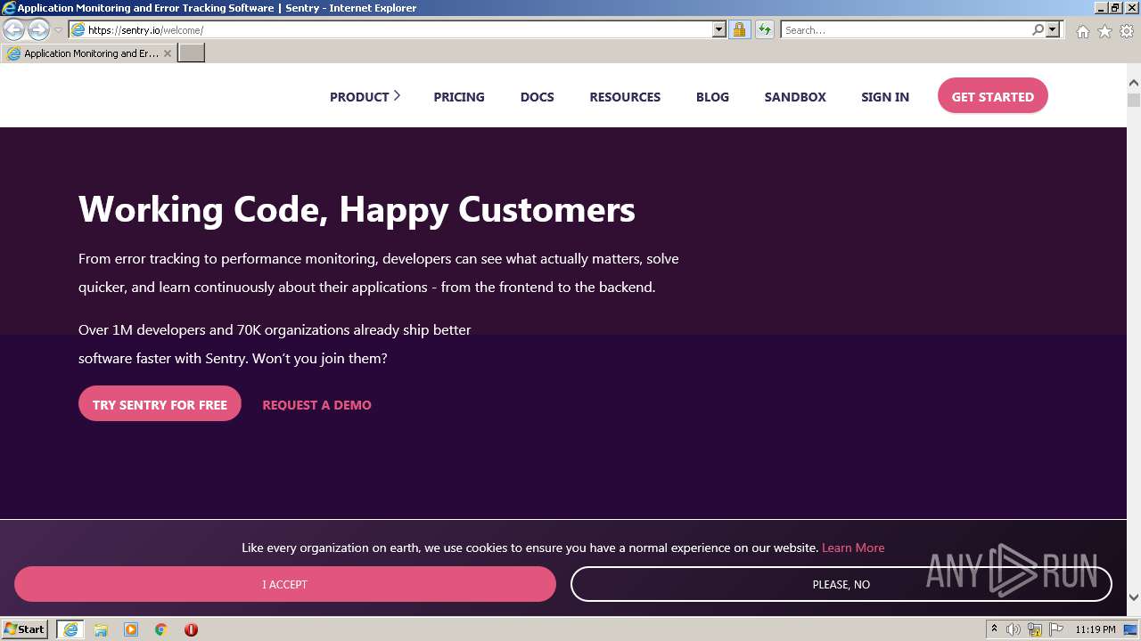Viewport: 1141px width, 641px height.
Task: Click the browser Back arrow button
Action: point(13,29)
